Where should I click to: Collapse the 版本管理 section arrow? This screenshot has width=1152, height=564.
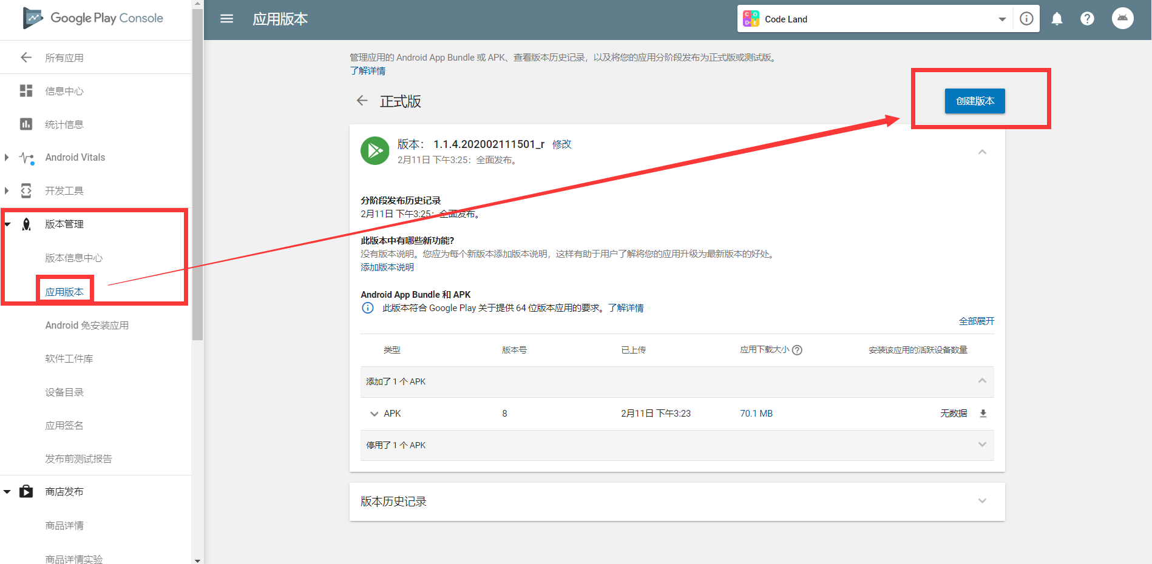[x=7, y=224]
